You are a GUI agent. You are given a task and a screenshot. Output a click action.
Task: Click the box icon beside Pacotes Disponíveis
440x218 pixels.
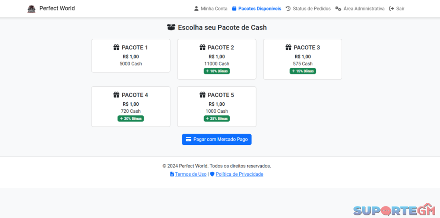tap(234, 9)
